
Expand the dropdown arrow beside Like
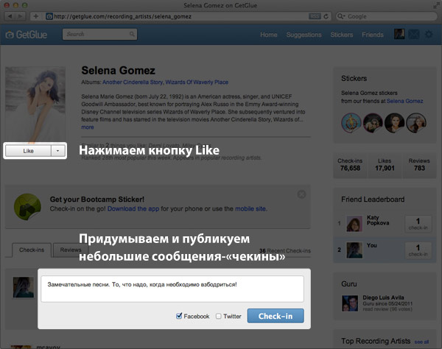pos(58,150)
